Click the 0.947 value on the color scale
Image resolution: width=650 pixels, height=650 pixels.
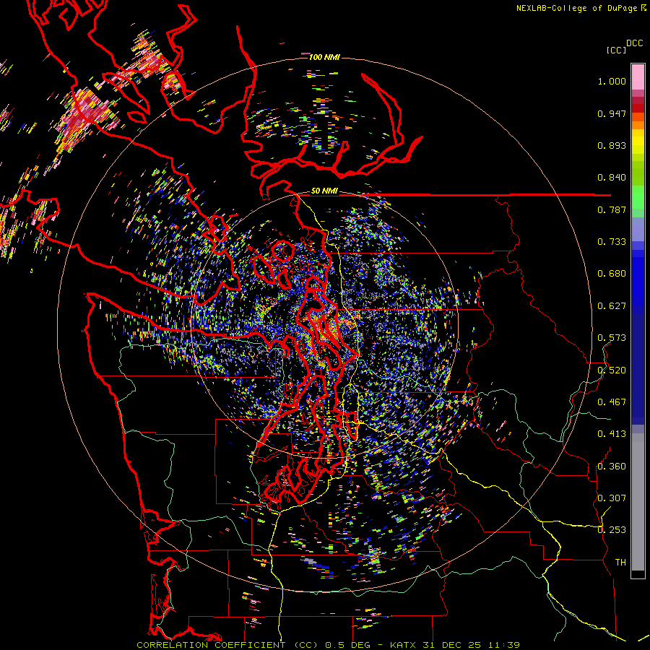pos(612,113)
